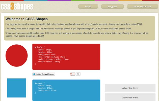Open the home navigation button

click(88, 7)
